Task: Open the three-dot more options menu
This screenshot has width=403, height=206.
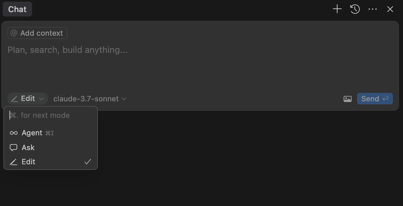Action: [x=373, y=9]
